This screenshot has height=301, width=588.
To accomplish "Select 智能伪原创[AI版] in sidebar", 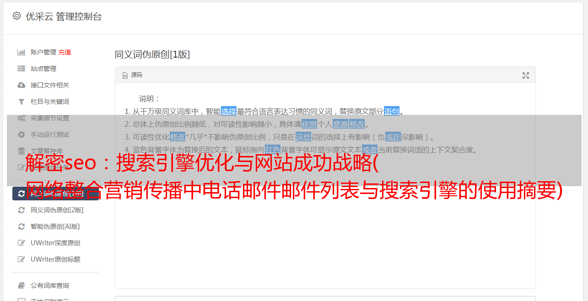I will [x=55, y=226].
